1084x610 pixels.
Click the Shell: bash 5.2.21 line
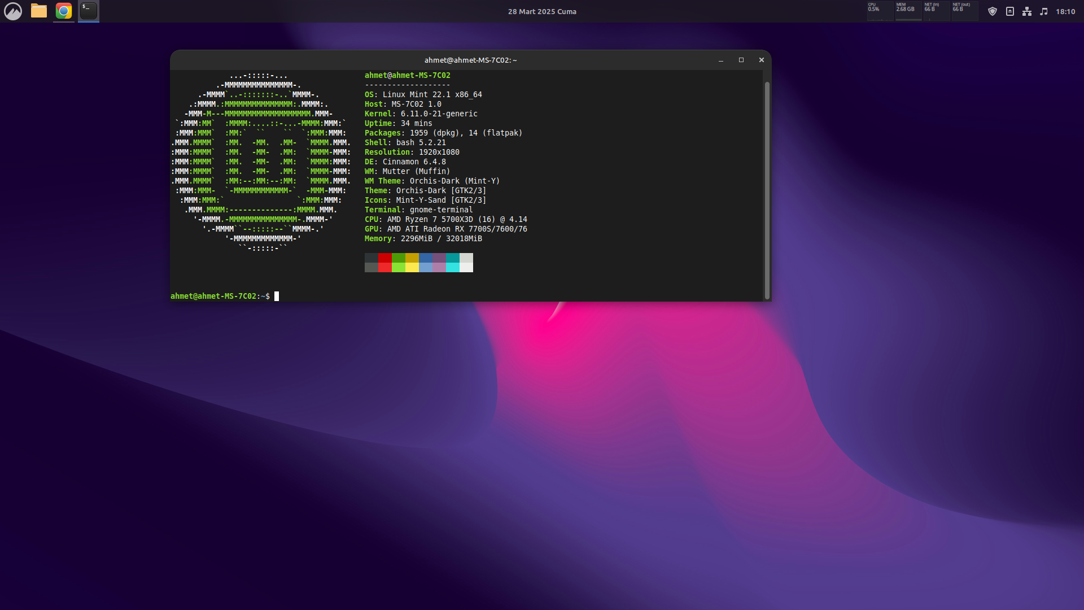click(405, 142)
